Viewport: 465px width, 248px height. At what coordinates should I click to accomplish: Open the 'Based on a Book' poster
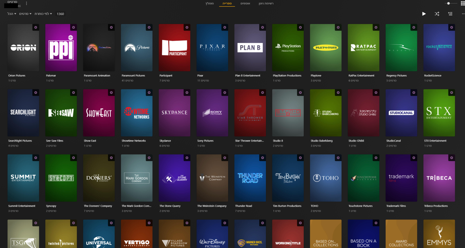(x=363, y=234)
